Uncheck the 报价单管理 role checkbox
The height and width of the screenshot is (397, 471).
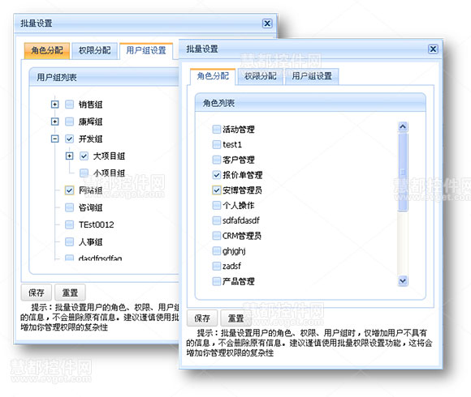pyautogui.click(x=217, y=175)
